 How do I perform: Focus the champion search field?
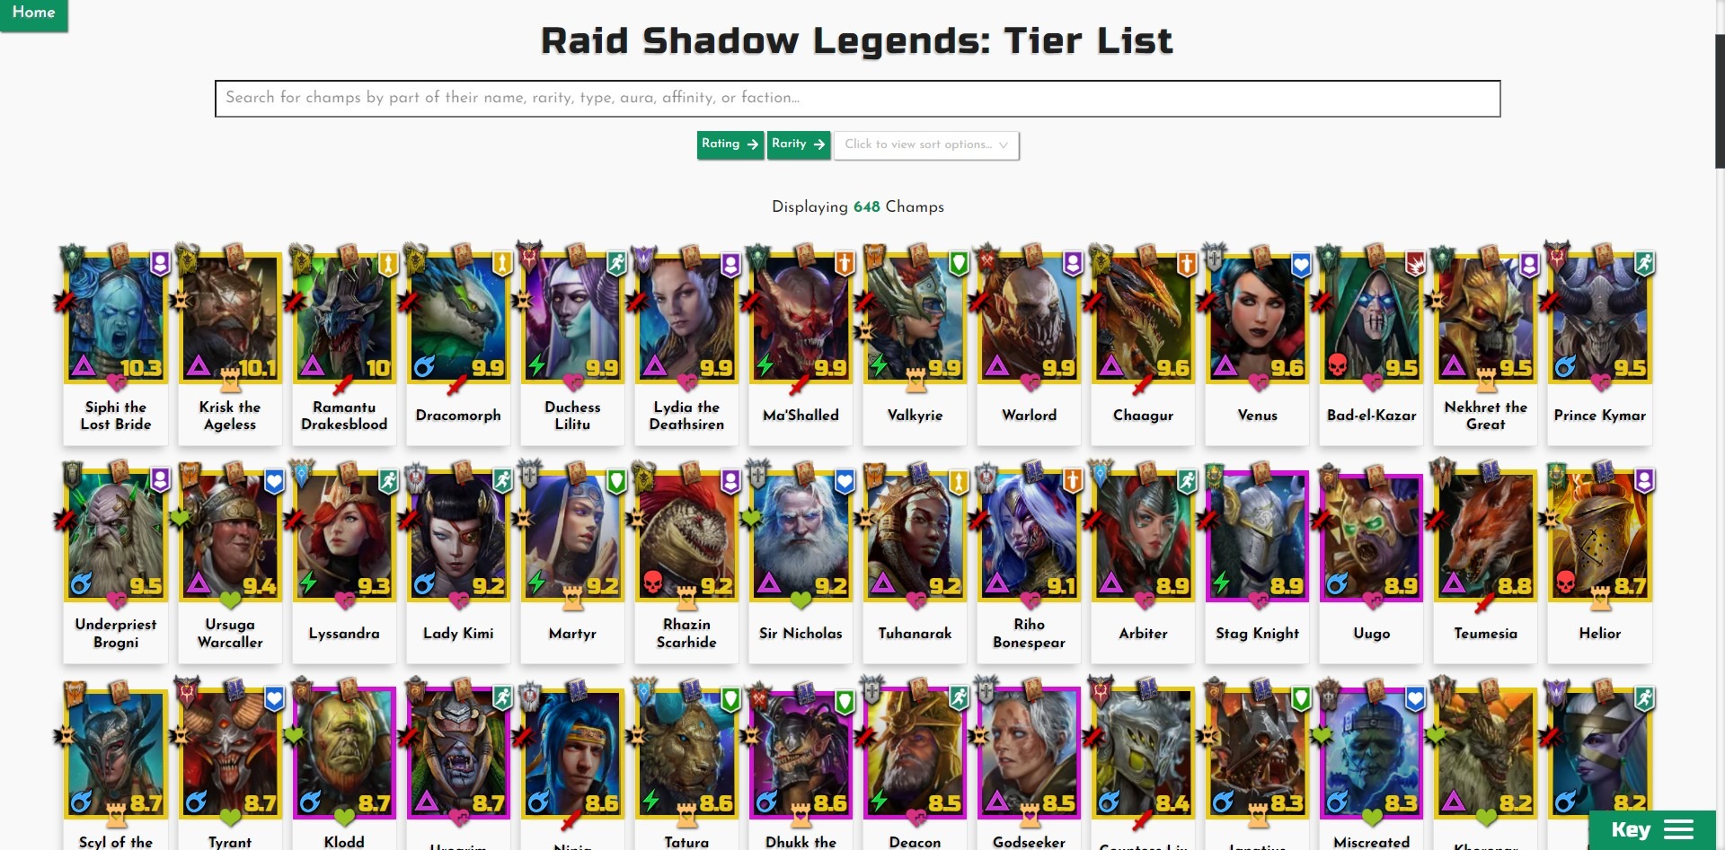pos(857,99)
